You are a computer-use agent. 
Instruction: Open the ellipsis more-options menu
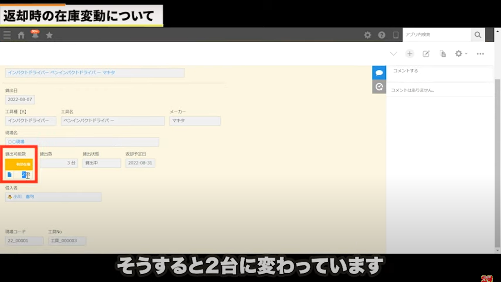coord(480,54)
